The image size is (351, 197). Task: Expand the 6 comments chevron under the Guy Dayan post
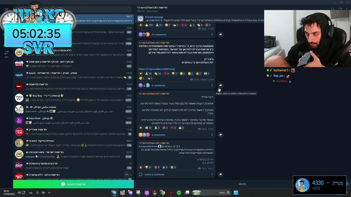212,85
